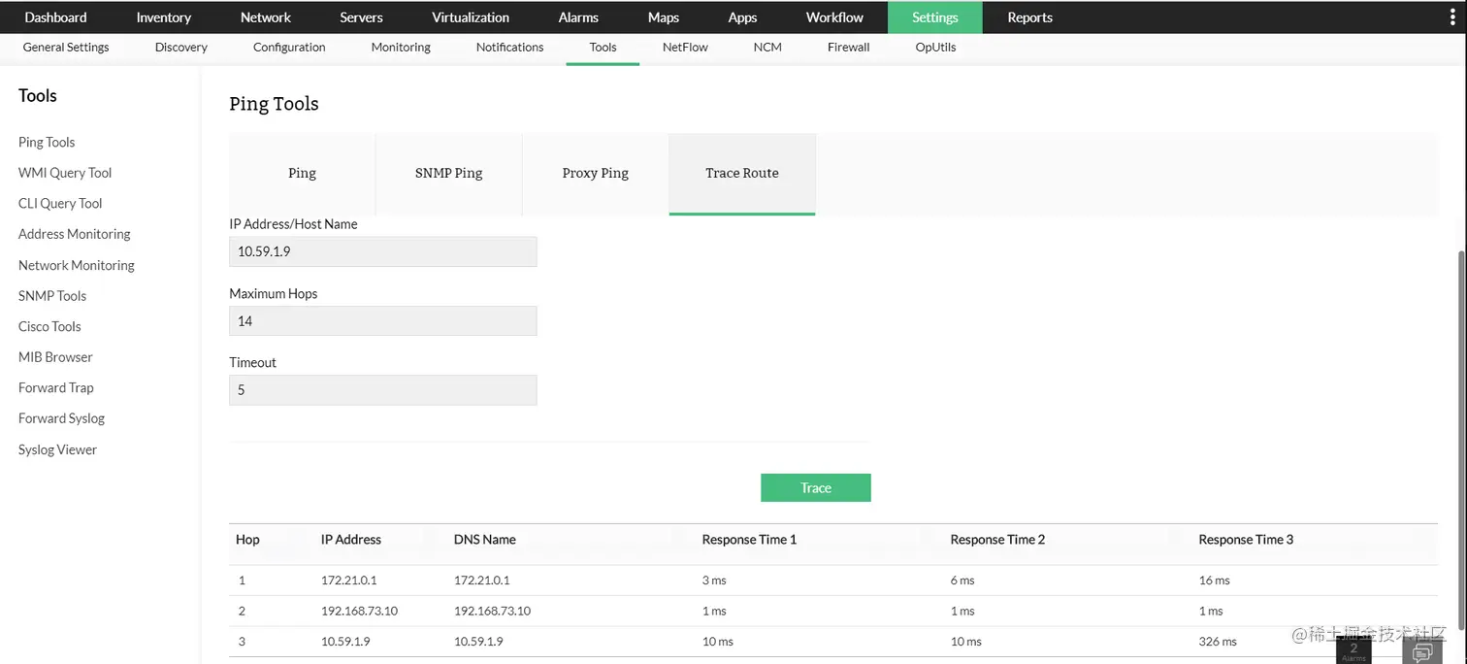Open Firewall settings
Screen dimensions: 1467x664
848,47
